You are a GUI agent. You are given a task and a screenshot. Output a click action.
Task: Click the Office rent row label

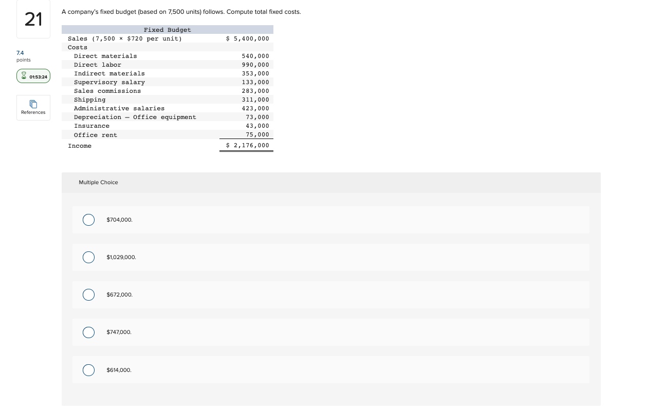[96, 135]
